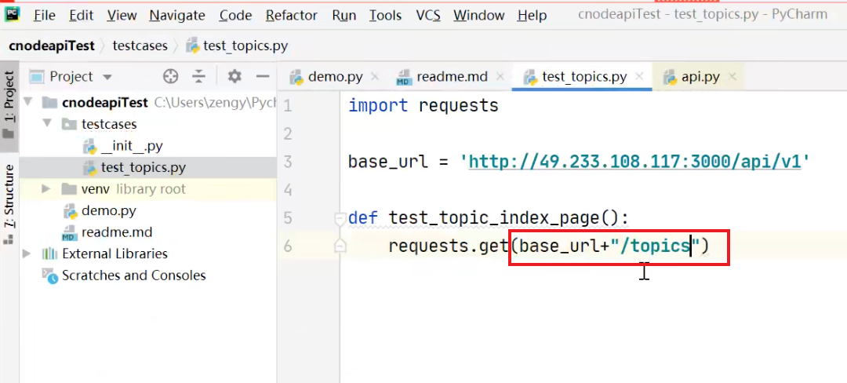The width and height of the screenshot is (847, 383).
Task: Open the Refactor menu
Action: (291, 15)
